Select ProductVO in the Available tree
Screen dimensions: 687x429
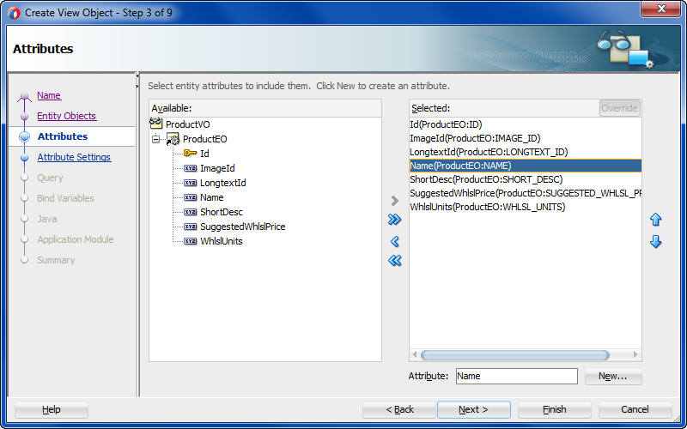click(x=187, y=124)
